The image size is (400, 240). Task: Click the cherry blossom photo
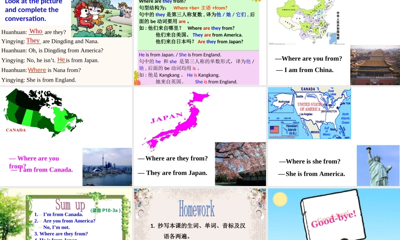point(240,164)
